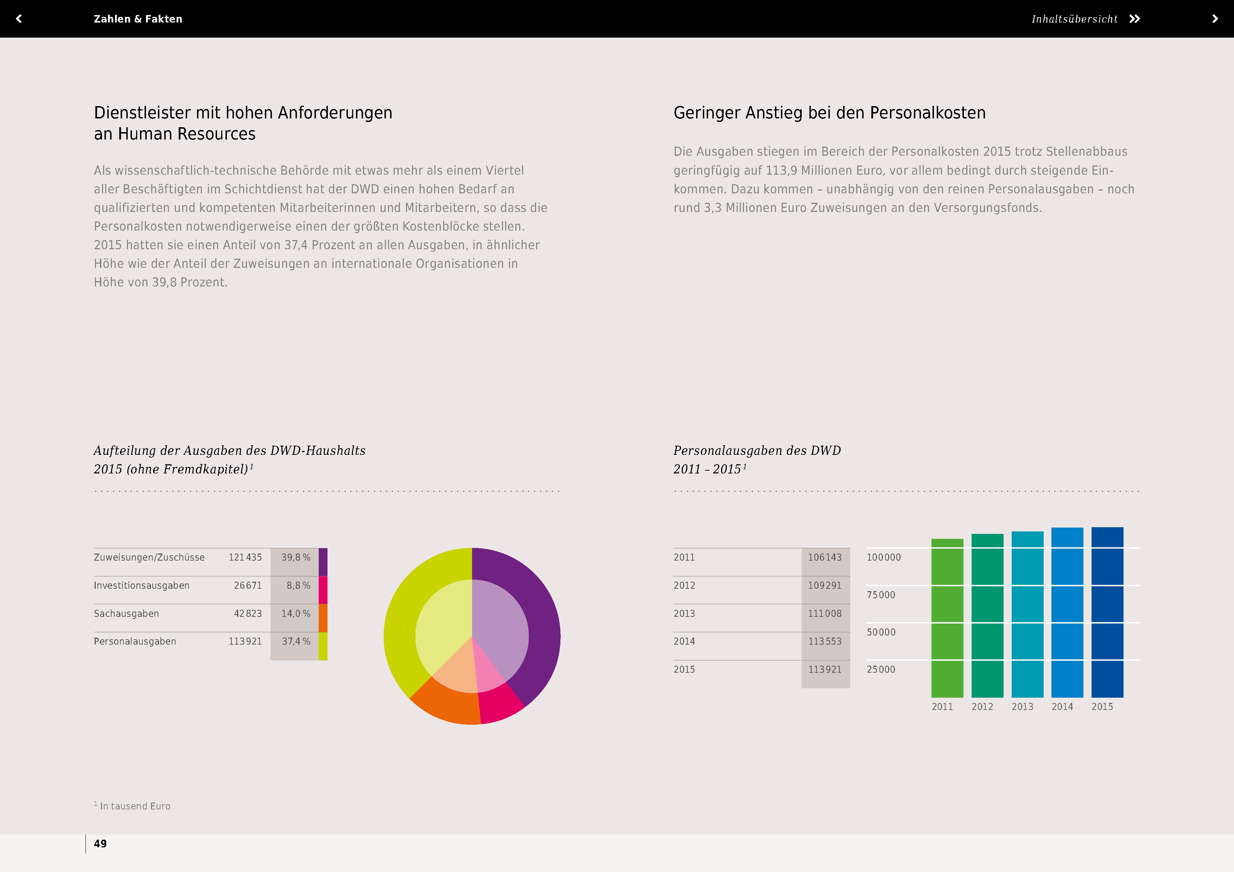Click the 2014 label under the bar chart
1234x872 pixels.
coord(1062,706)
